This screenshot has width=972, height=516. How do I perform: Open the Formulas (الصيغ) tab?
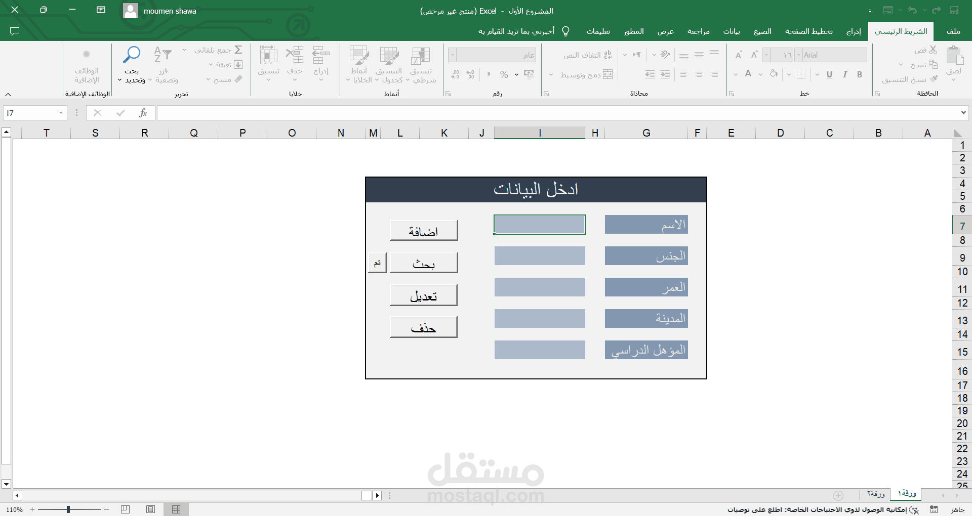coord(762,31)
